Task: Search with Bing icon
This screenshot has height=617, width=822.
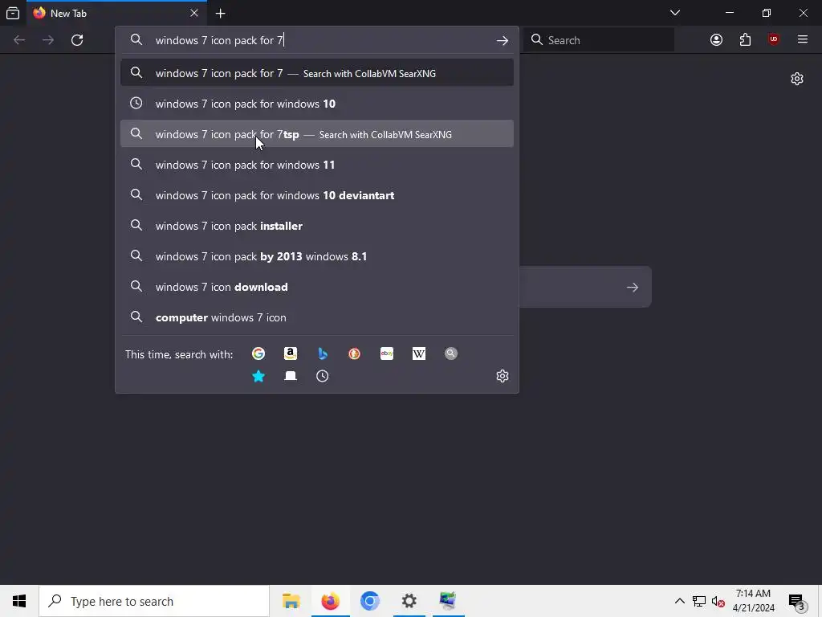Action: point(323,353)
